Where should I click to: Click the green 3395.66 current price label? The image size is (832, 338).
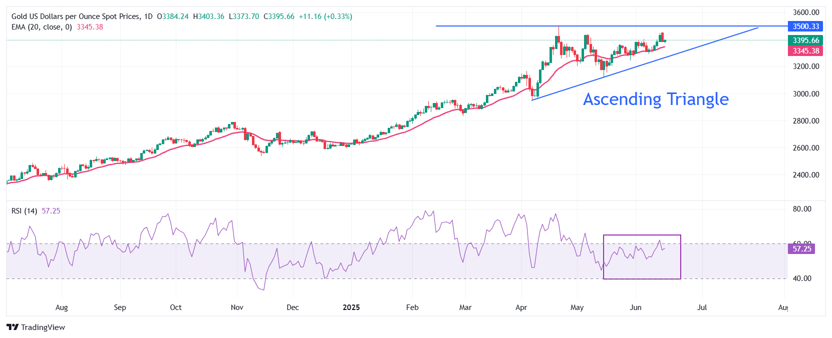[x=805, y=40]
